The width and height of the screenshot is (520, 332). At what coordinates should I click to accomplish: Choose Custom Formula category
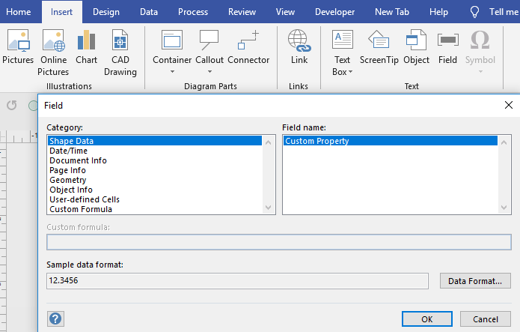[x=81, y=209]
